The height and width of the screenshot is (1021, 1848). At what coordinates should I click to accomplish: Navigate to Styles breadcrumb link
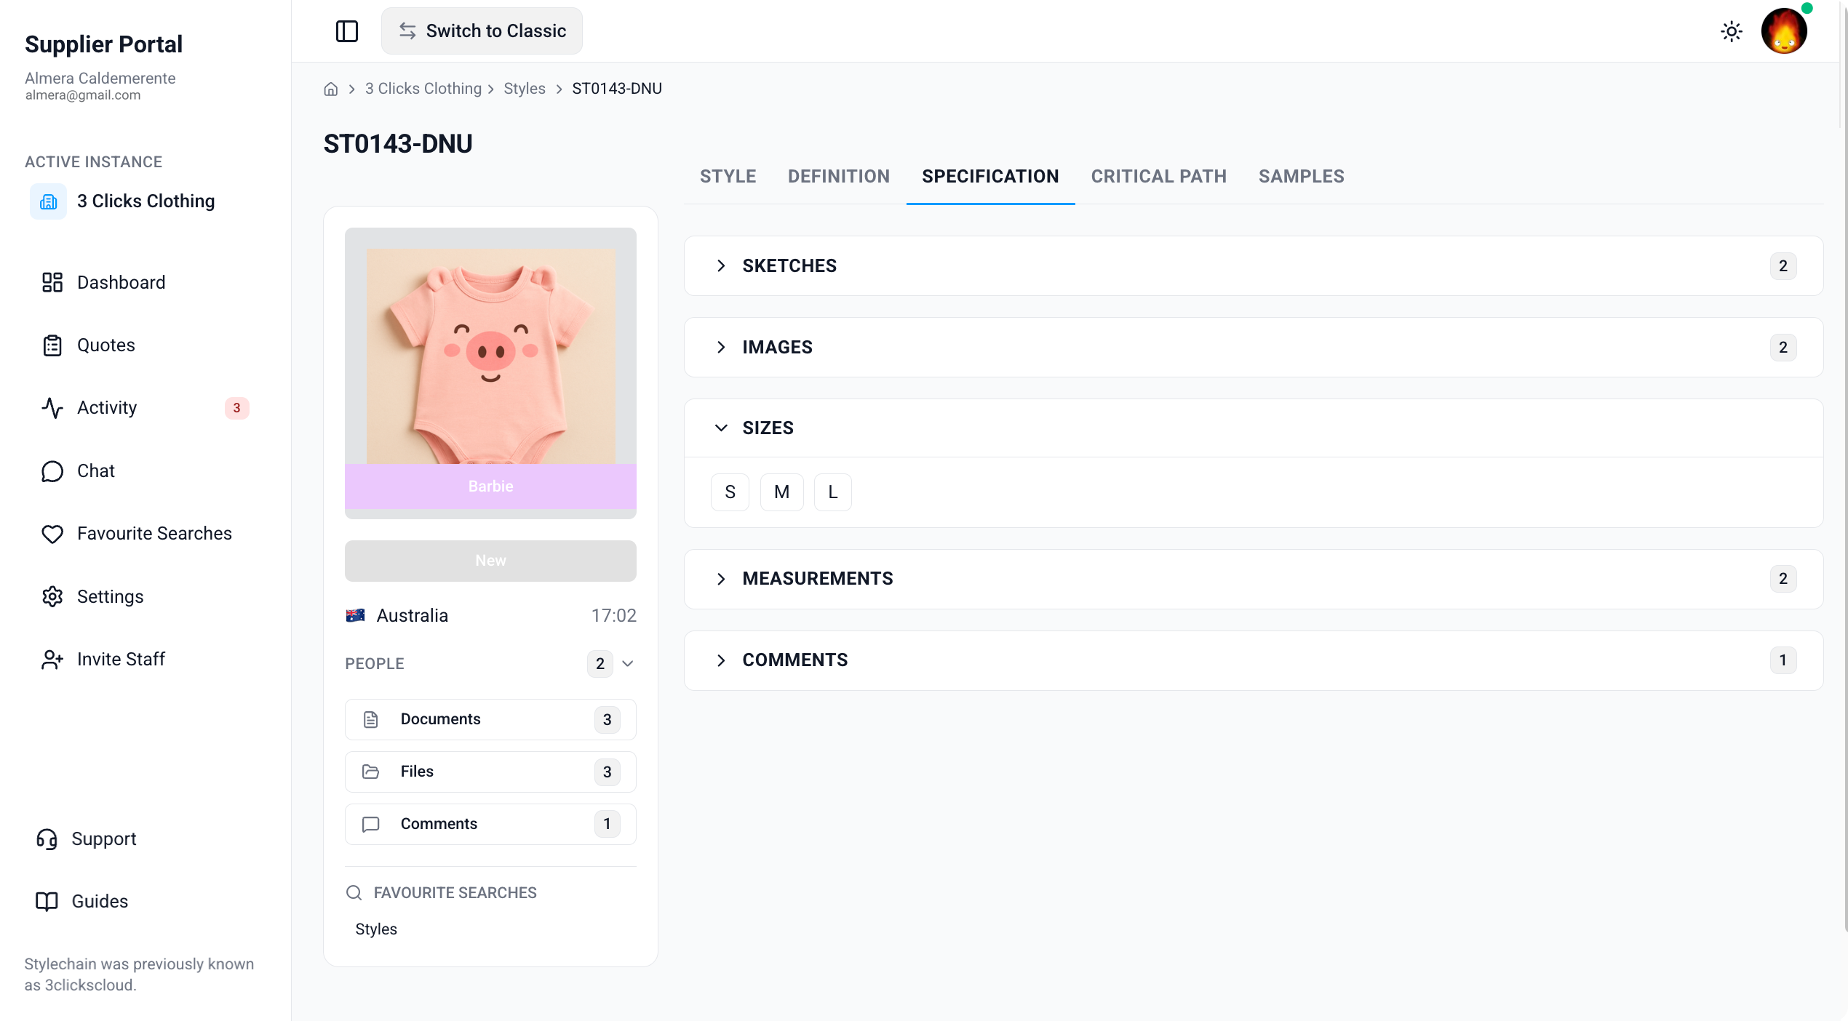click(525, 89)
